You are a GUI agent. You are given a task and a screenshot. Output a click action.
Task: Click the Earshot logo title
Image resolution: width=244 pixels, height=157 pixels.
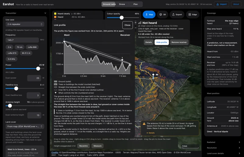(x=8, y=4)
